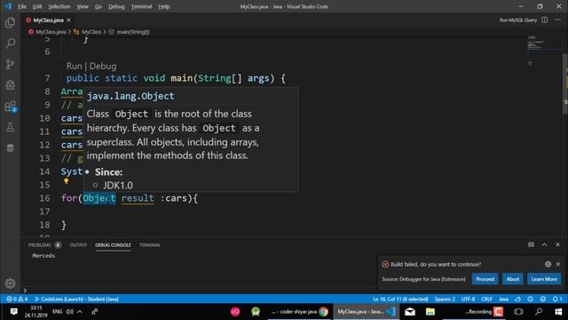Open the Test flask view
The height and width of the screenshot is (320, 568).
[x=10, y=127]
